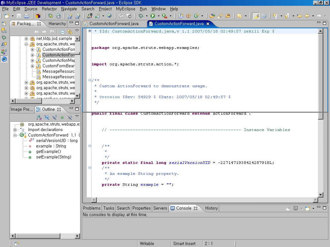The height and width of the screenshot is (247, 330).
Task: Click the Print icon in the toolbar
Action: [x=26, y=16]
